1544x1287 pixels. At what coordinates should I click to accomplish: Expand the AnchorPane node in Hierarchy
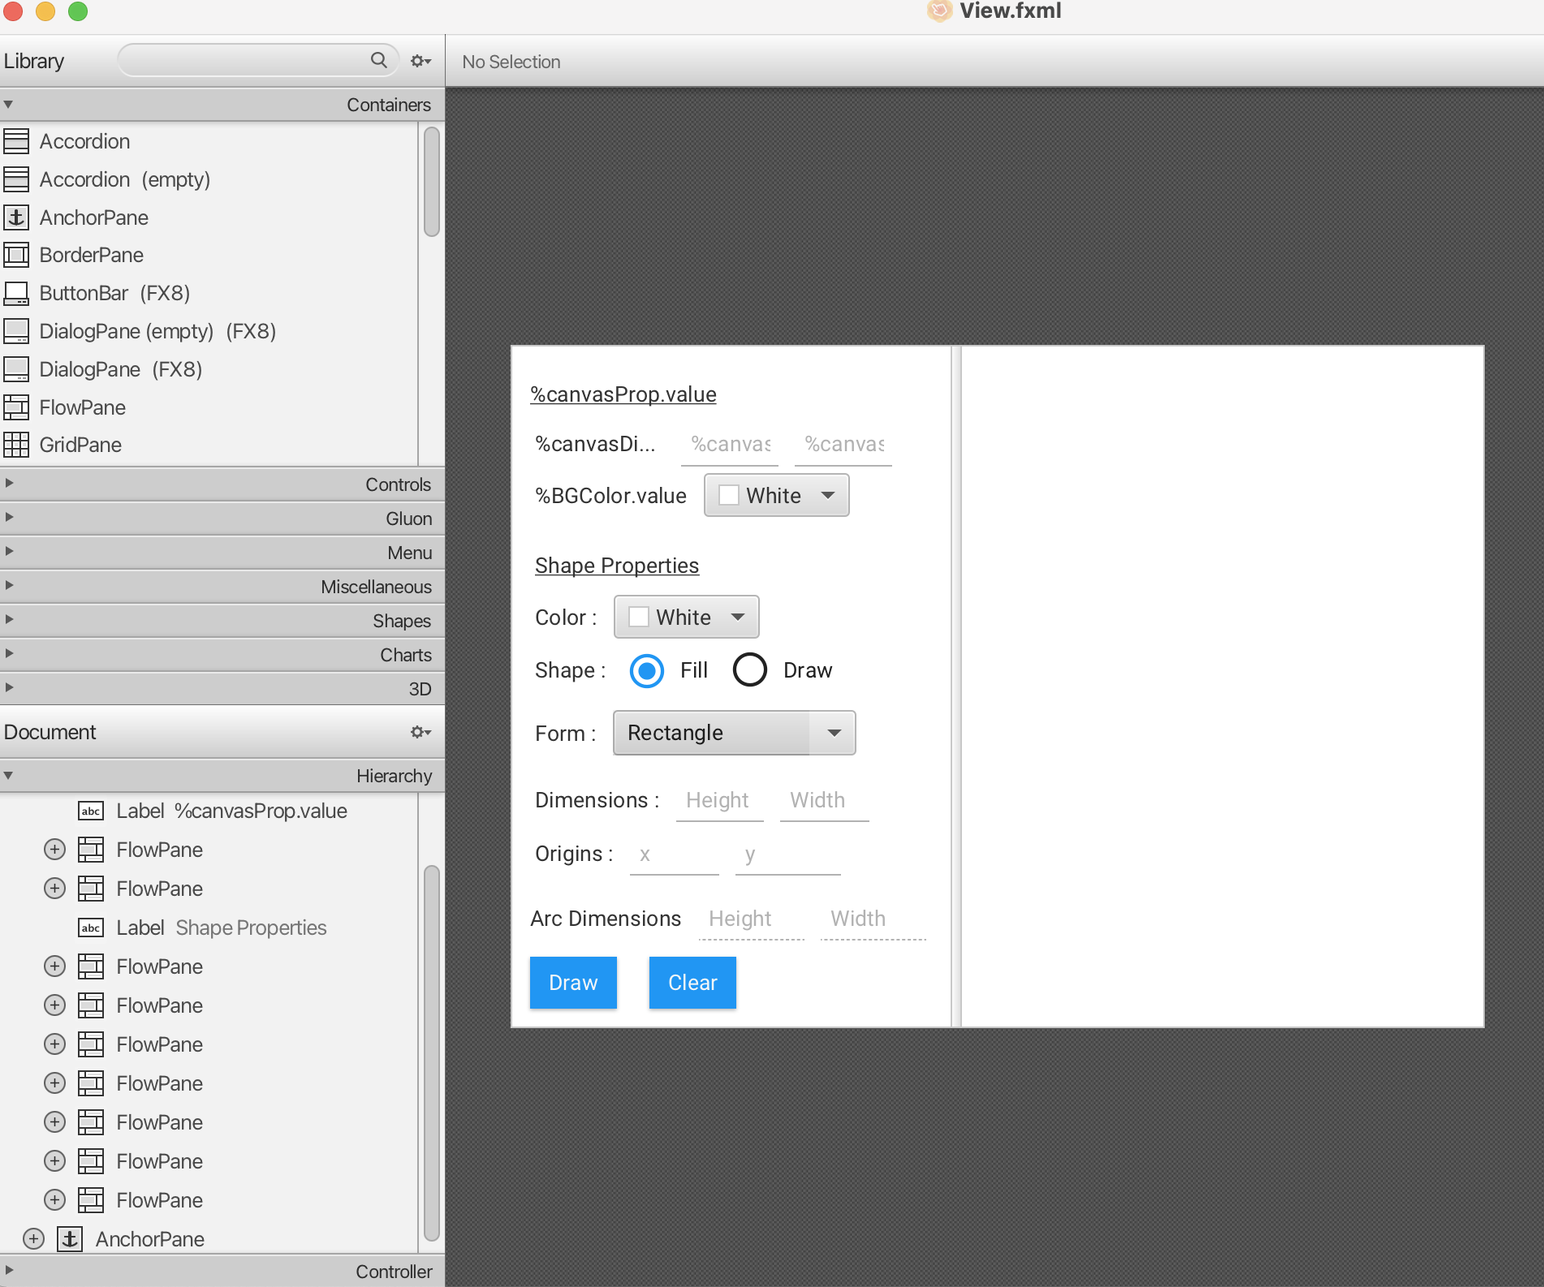point(33,1239)
